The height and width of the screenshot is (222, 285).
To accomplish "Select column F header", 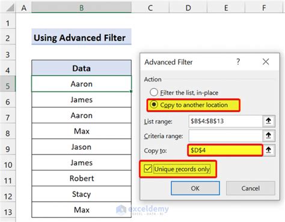I will tap(264, 8).
